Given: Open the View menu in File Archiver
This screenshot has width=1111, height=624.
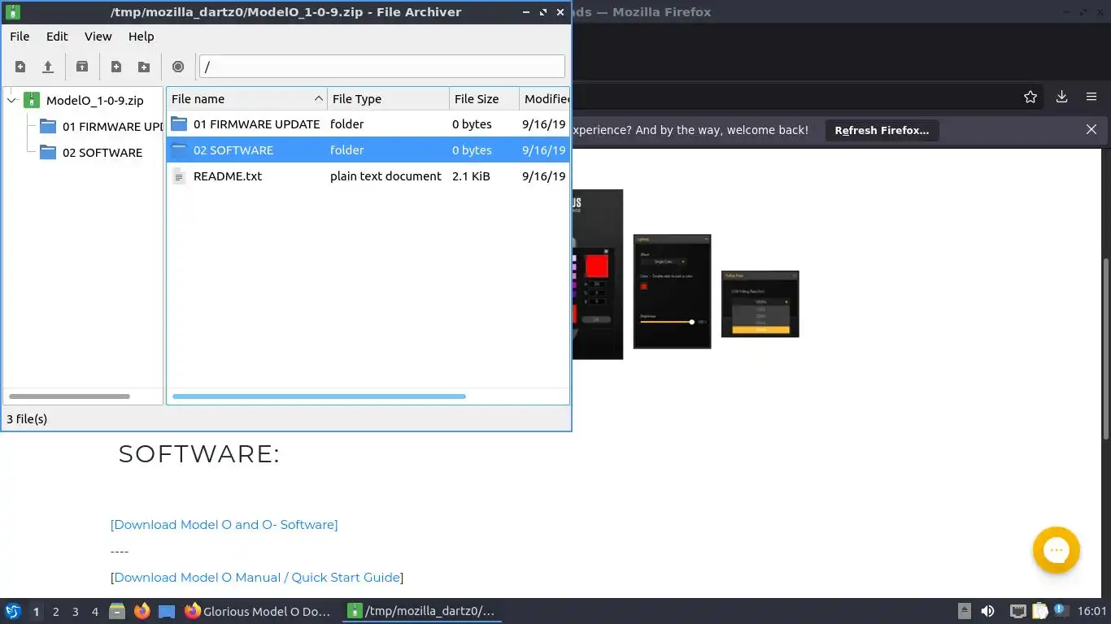Looking at the screenshot, I should pyautogui.click(x=98, y=37).
